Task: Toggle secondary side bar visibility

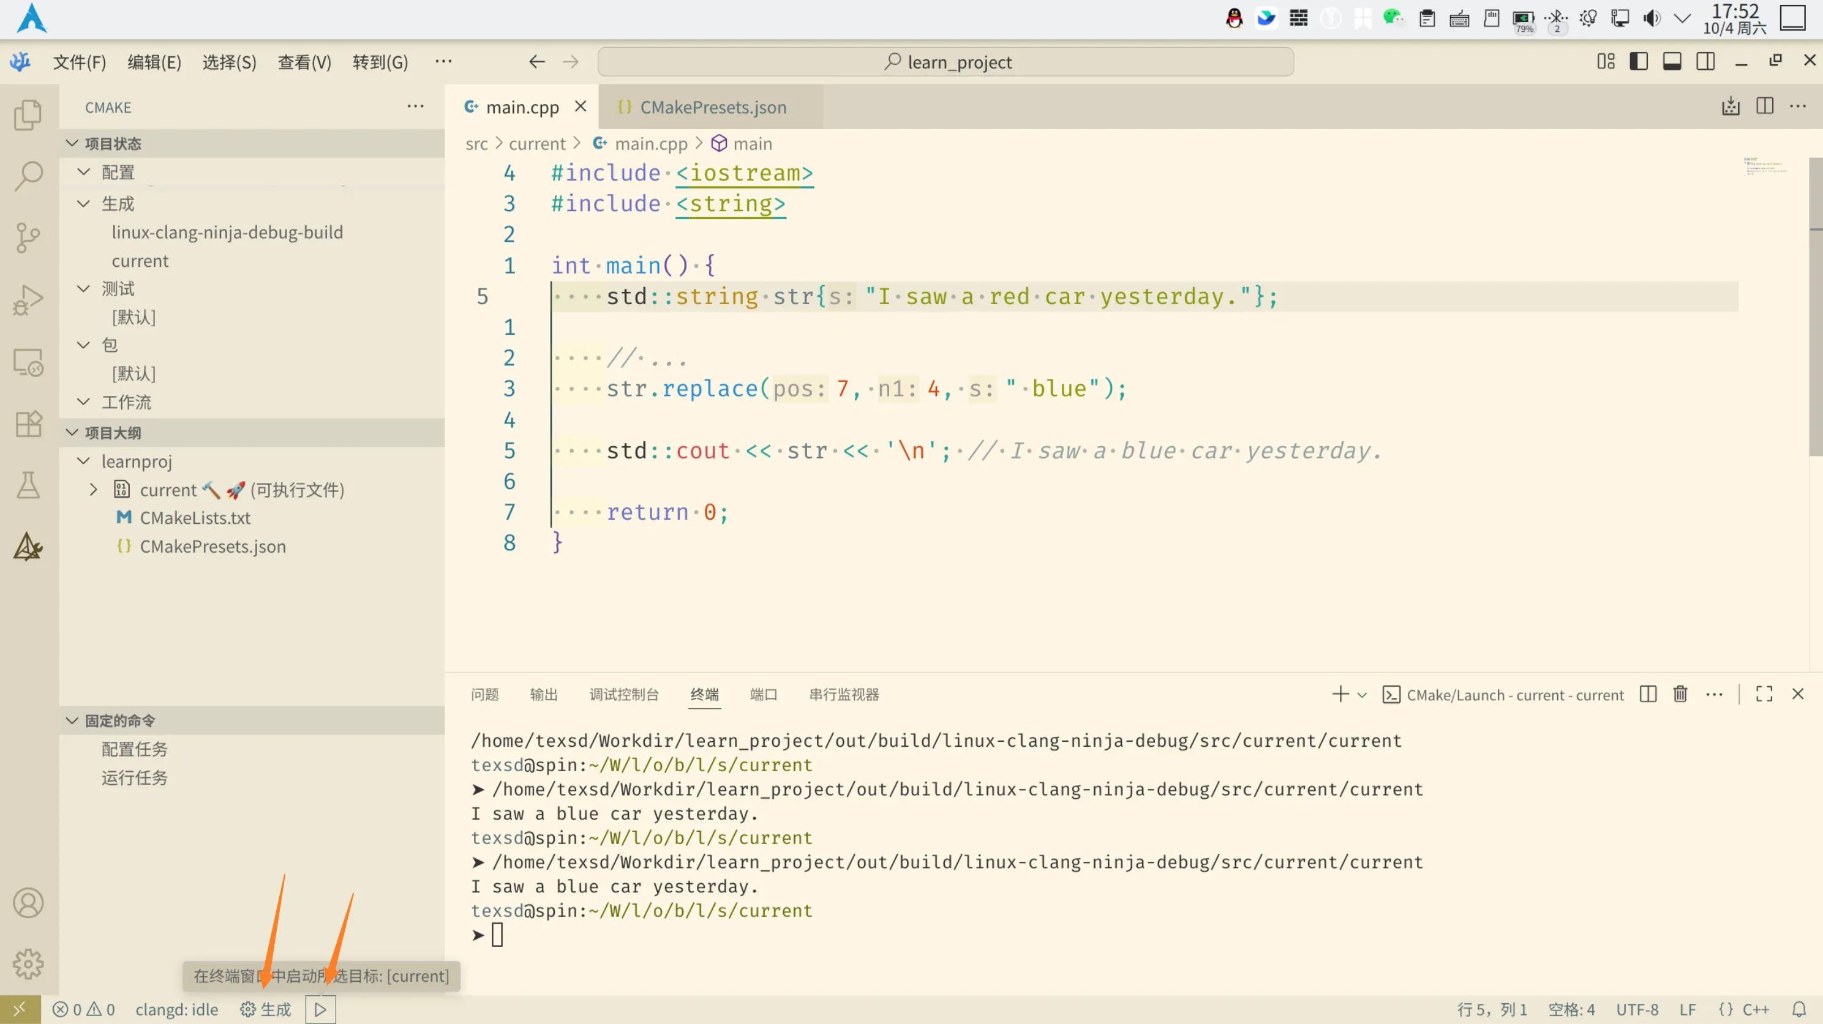Action: point(1705,62)
